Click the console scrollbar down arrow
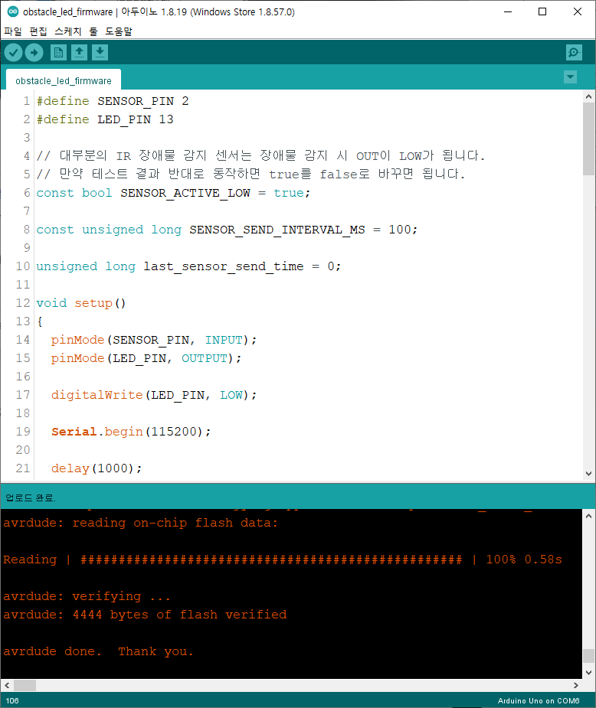This screenshot has width=596, height=708. [588, 672]
